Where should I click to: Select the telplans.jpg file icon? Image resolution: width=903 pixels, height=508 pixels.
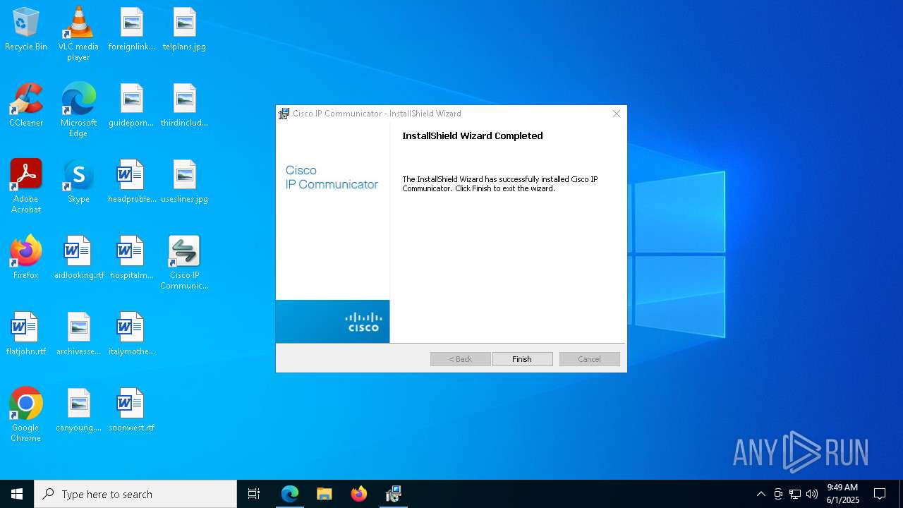(184, 30)
